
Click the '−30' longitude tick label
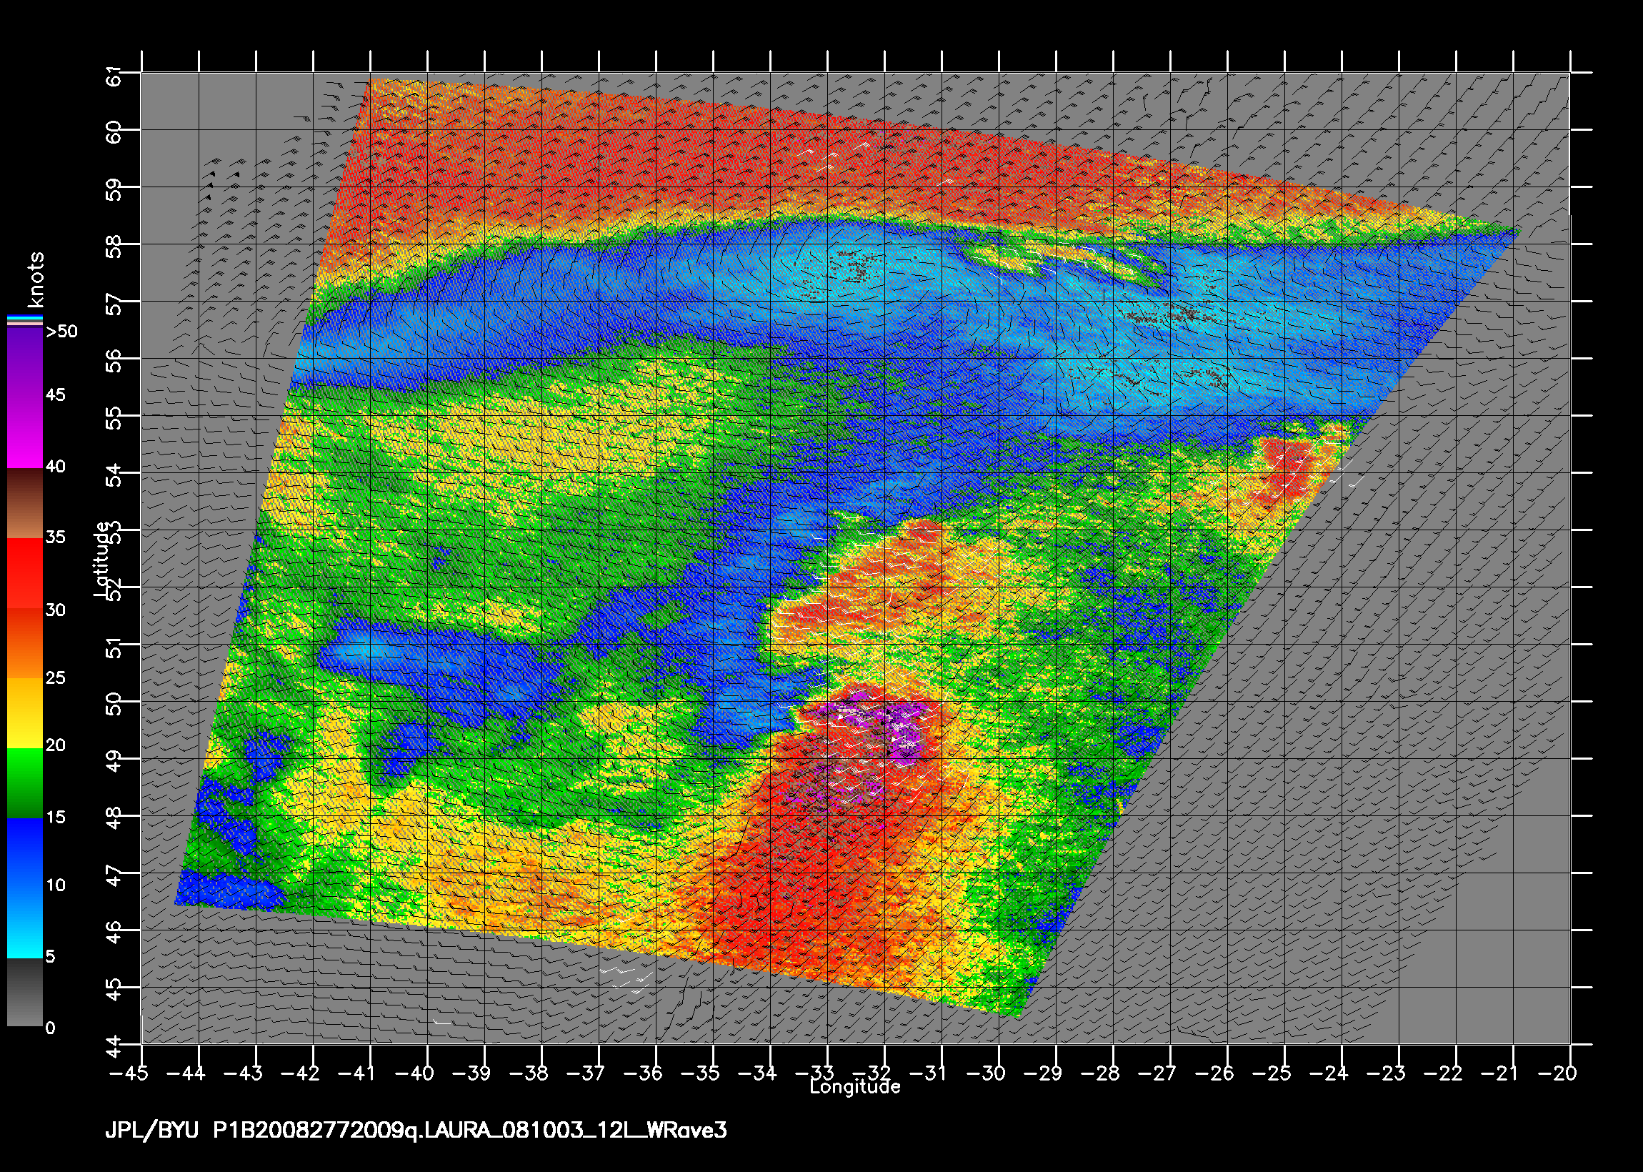[x=986, y=1073]
